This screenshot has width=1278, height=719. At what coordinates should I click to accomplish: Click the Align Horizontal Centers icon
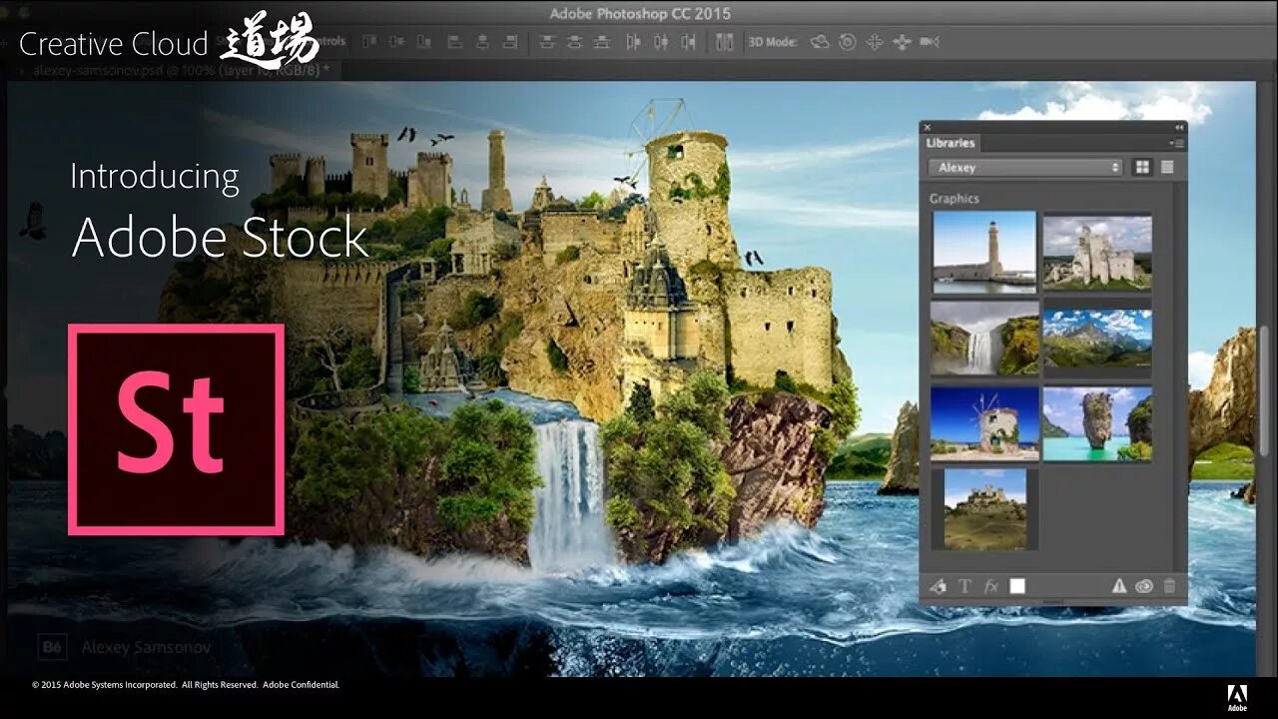[482, 42]
